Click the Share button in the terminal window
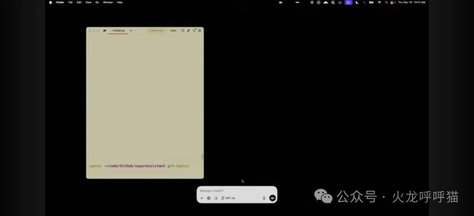This screenshot has height=216, width=474. coord(173,31)
